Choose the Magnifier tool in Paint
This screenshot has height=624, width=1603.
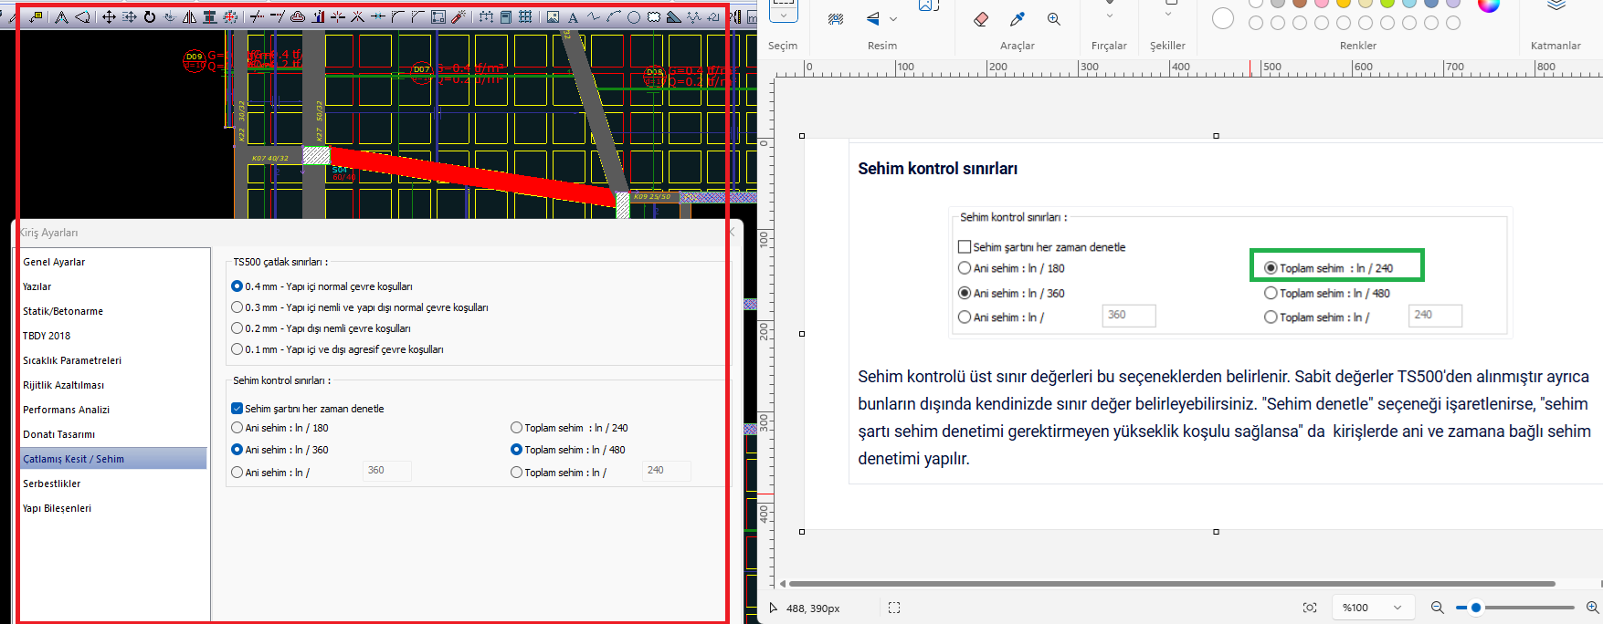click(1053, 18)
